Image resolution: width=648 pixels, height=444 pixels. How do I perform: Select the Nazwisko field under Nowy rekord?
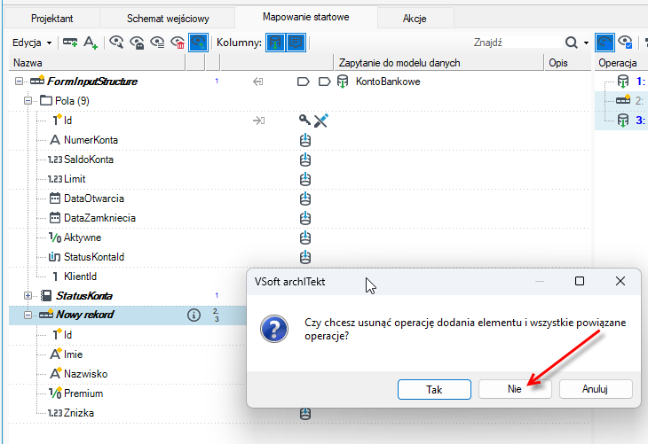click(85, 374)
